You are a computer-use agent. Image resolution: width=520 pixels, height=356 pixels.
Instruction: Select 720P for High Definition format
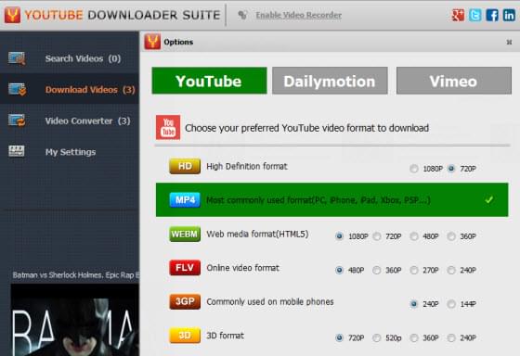click(x=451, y=169)
